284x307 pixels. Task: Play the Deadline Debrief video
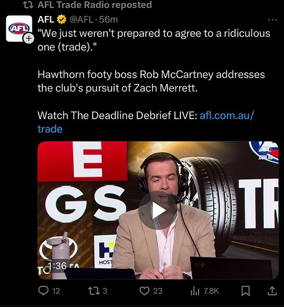point(158,211)
